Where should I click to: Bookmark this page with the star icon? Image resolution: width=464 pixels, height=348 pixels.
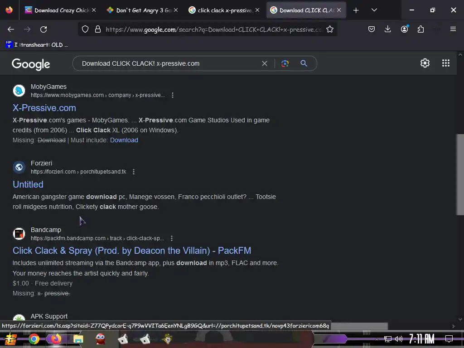tap(330, 29)
